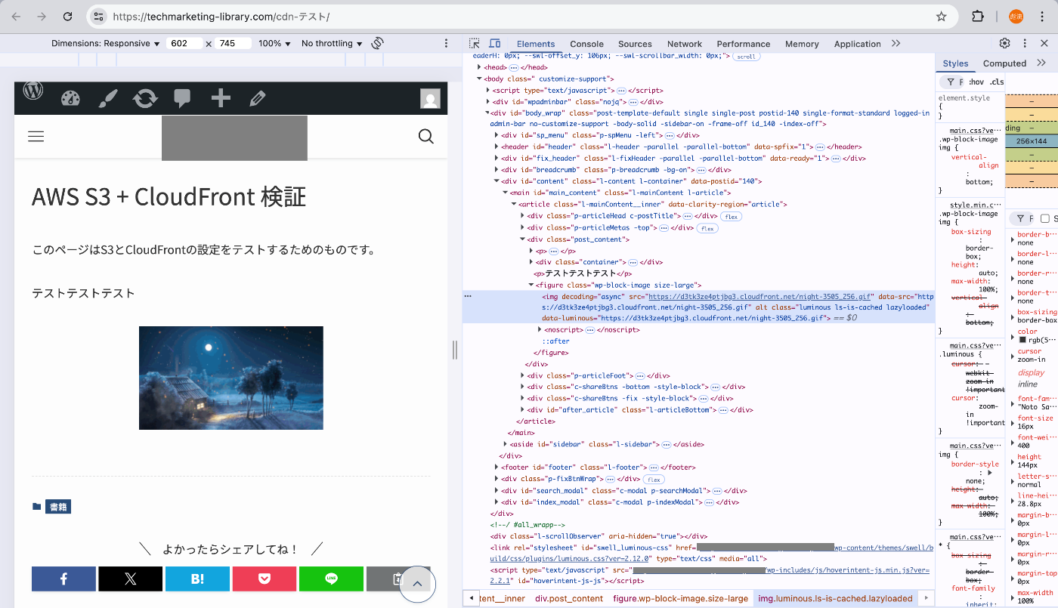Toggle the .cls class editor button
Image resolution: width=1058 pixels, height=608 pixels.
[x=997, y=82]
